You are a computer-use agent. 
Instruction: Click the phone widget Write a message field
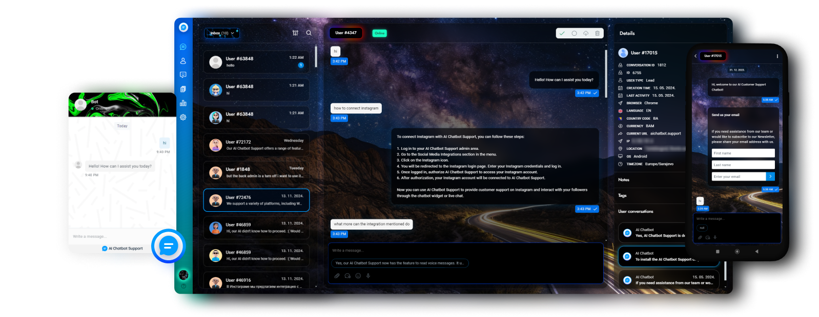[737, 219]
